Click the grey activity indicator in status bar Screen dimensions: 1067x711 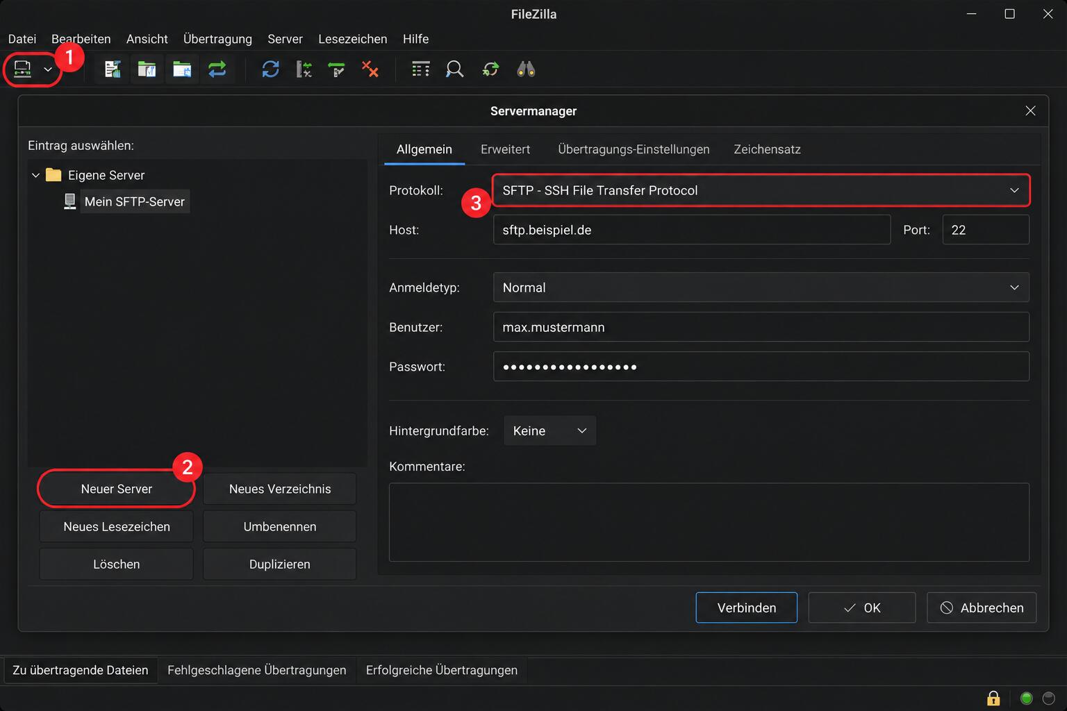point(1049,698)
